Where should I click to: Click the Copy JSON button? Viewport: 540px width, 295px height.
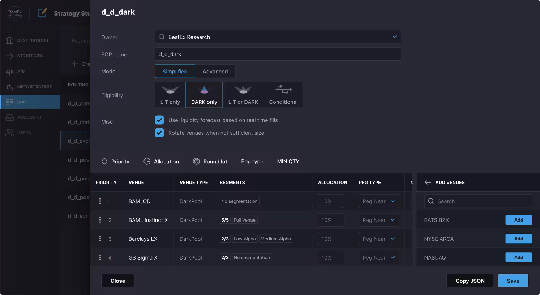point(470,281)
